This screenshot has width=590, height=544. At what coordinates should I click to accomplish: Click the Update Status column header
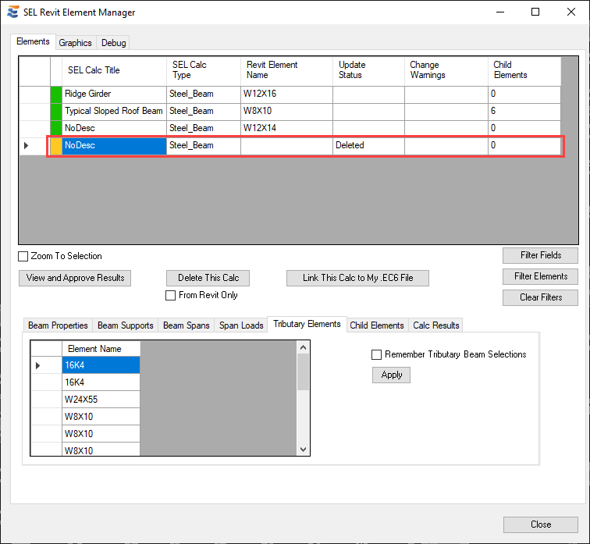tap(368, 71)
